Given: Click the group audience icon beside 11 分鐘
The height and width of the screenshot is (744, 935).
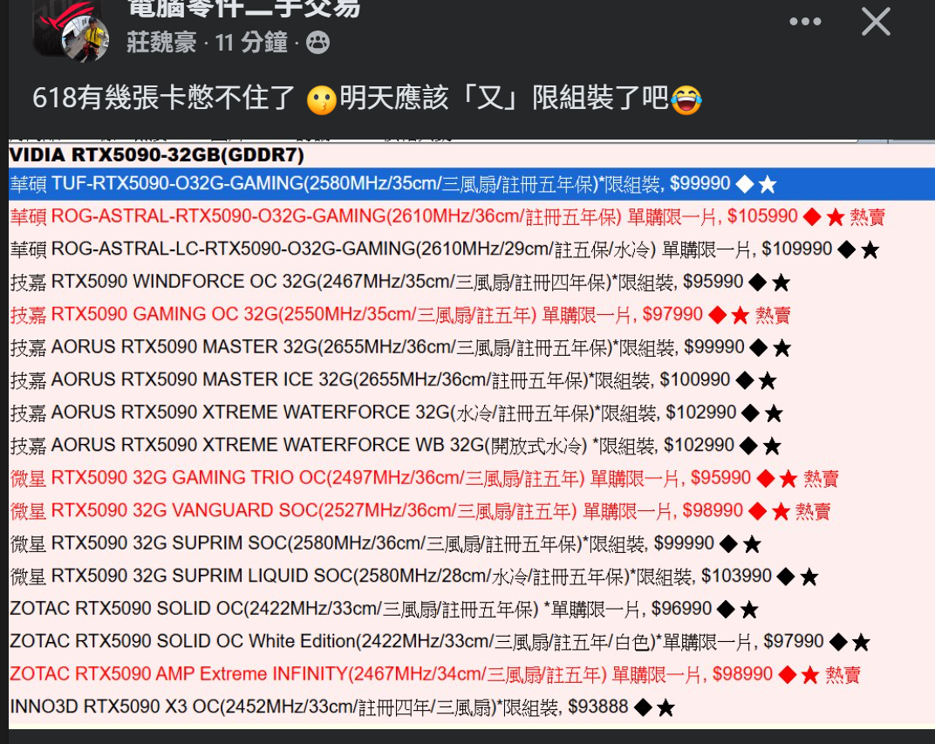Looking at the screenshot, I should coord(317,43).
